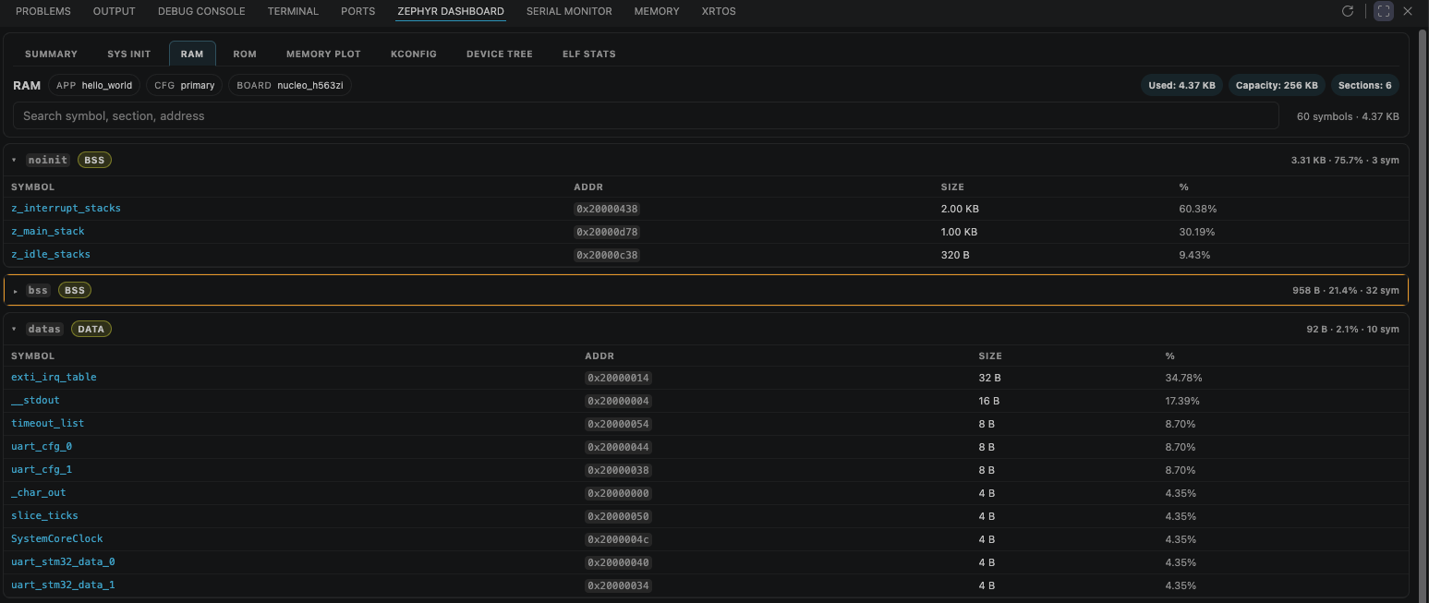Viewport: 1429px width, 603px height.
Task: Open the ELF Stats tab
Action: coord(589,54)
